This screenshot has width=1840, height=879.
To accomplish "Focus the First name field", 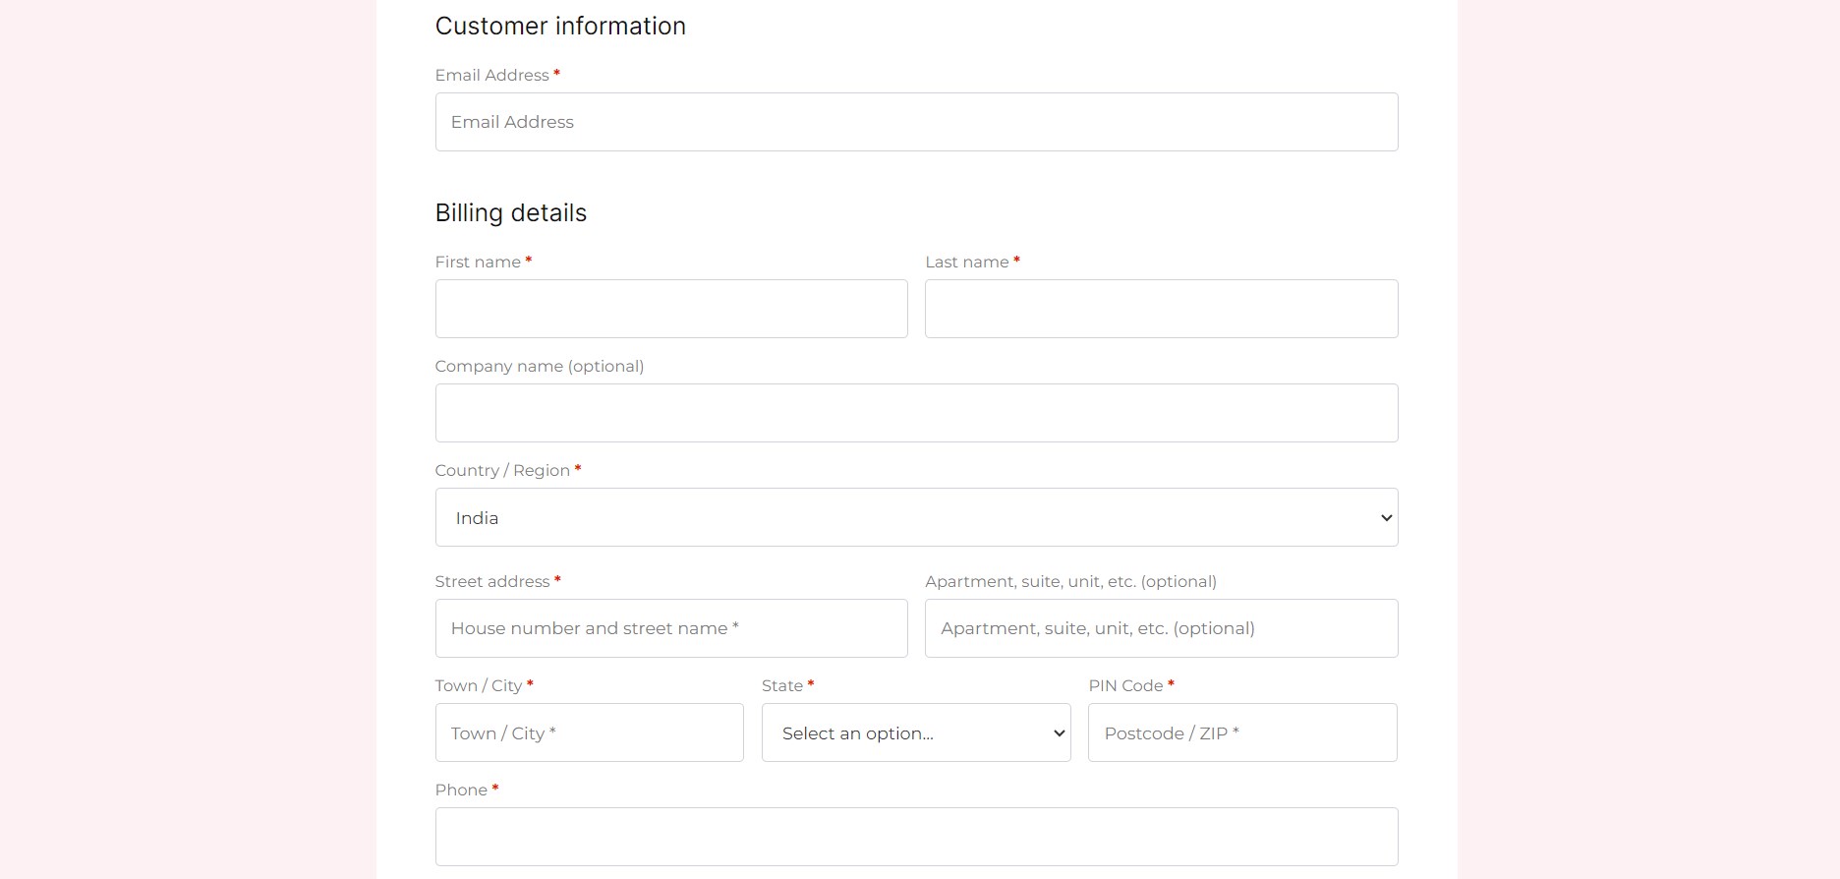I will tap(671, 309).
